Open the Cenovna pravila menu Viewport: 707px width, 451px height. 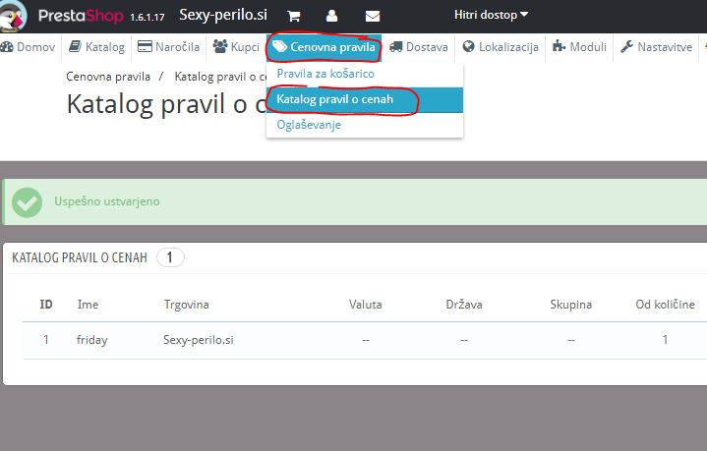pos(324,47)
